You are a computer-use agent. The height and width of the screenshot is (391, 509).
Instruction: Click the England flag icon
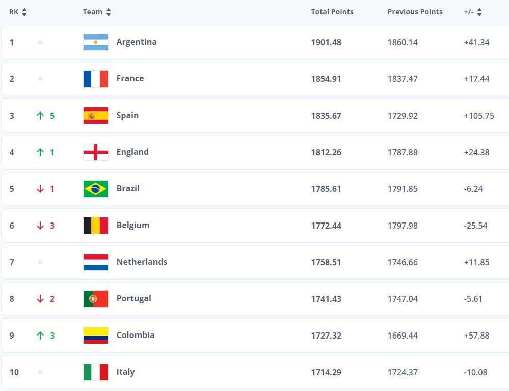tap(96, 152)
